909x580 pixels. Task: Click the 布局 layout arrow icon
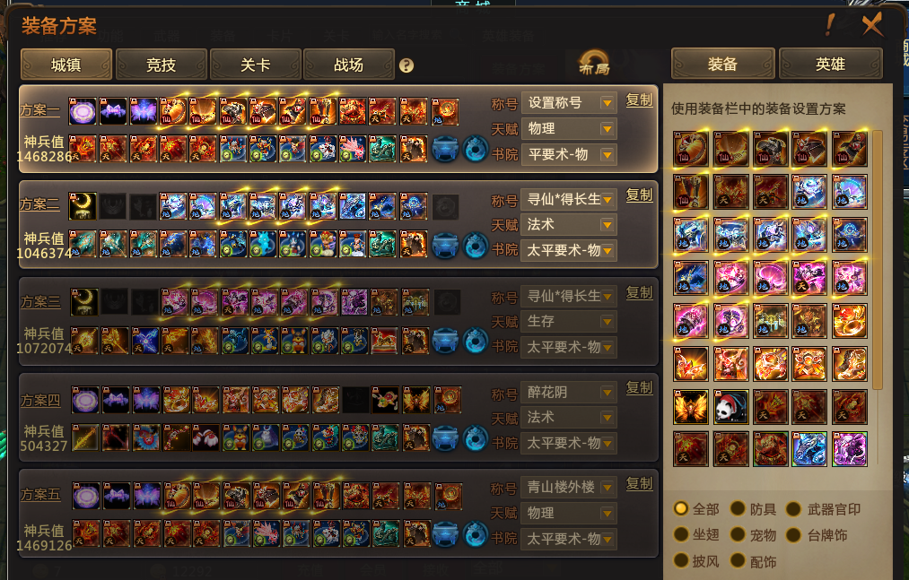click(594, 63)
